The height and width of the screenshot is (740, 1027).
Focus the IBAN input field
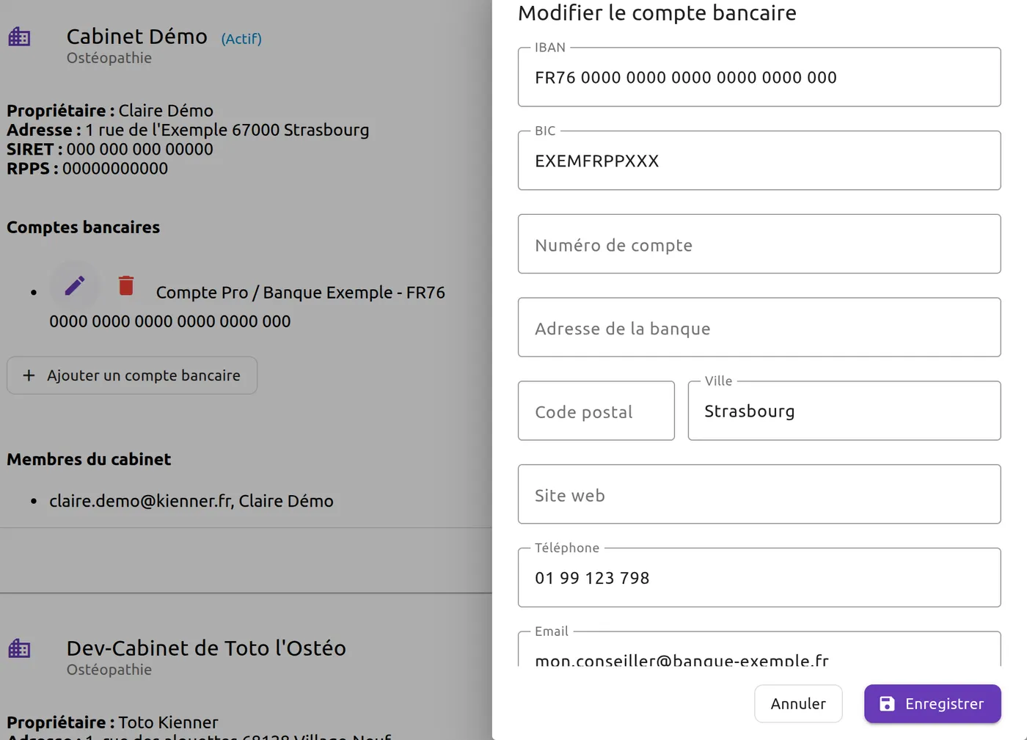(759, 77)
